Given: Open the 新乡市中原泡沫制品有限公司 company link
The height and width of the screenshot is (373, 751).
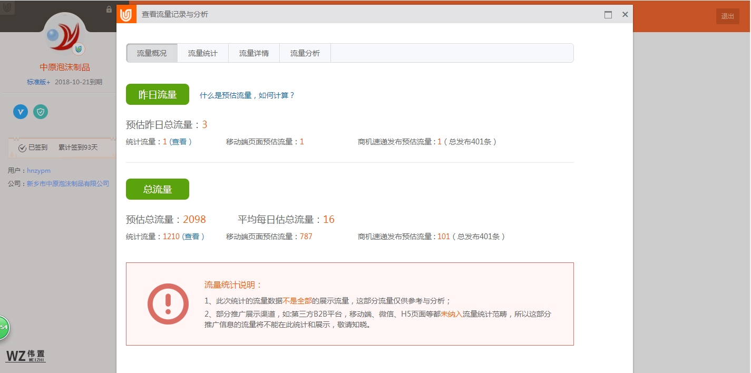Looking at the screenshot, I should [68, 184].
